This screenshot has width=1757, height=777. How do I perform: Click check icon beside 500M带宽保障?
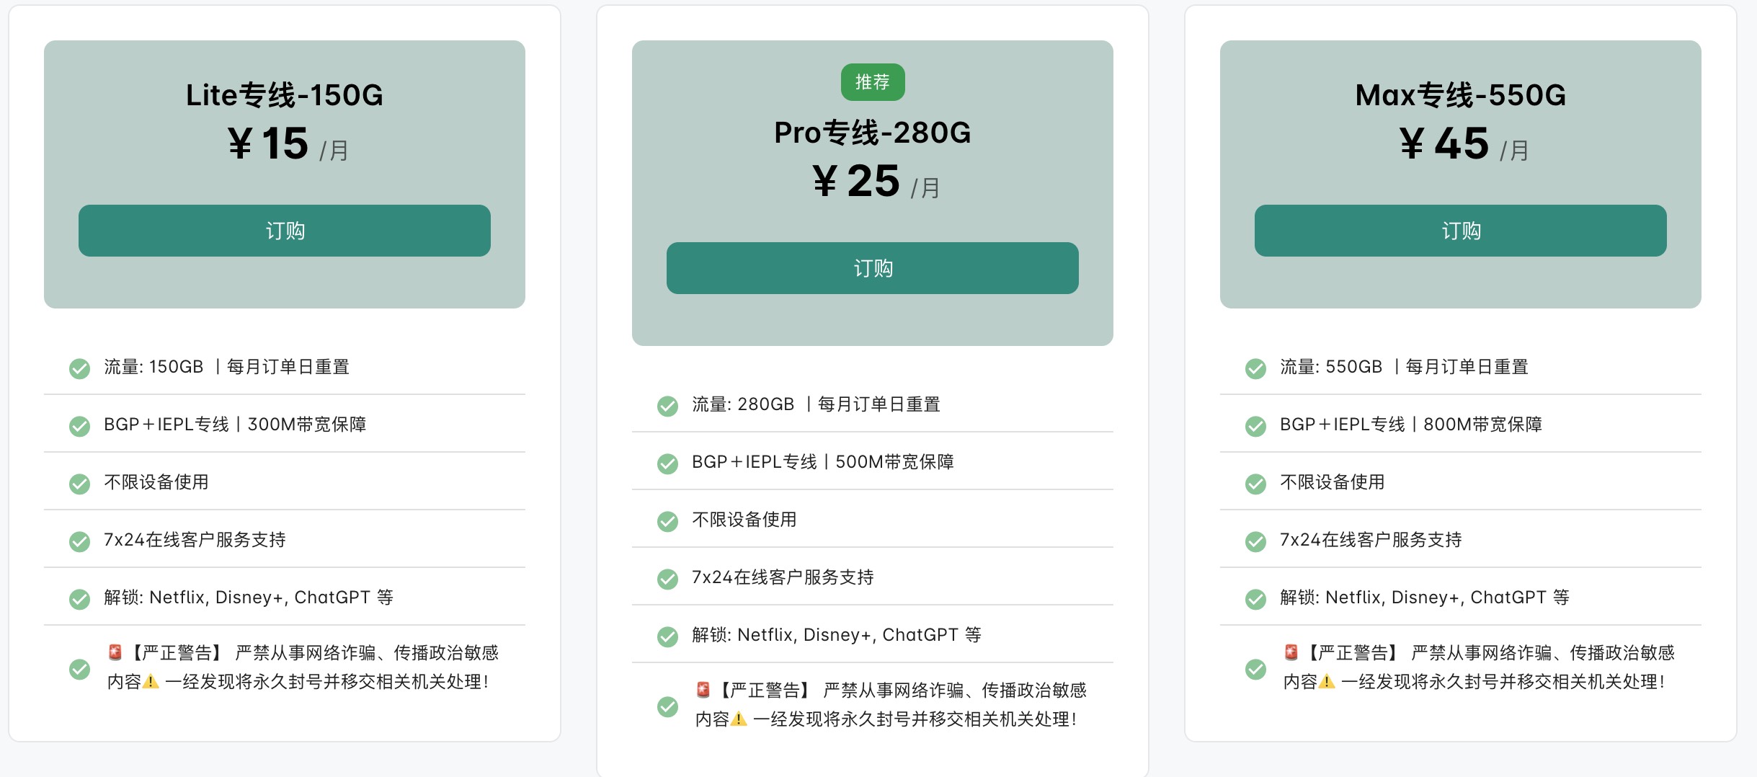pyautogui.click(x=667, y=463)
